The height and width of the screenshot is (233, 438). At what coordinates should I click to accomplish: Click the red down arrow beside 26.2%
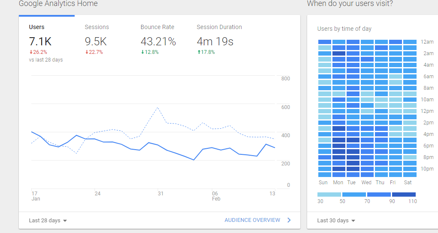(31, 52)
